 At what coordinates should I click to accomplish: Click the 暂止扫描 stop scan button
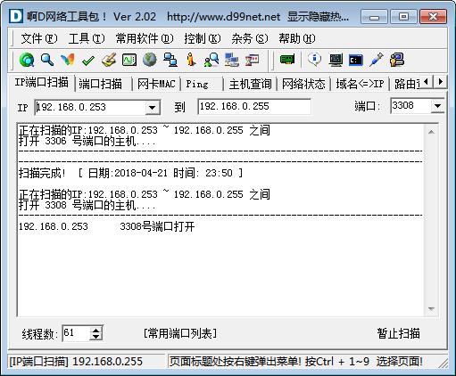(399, 333)
